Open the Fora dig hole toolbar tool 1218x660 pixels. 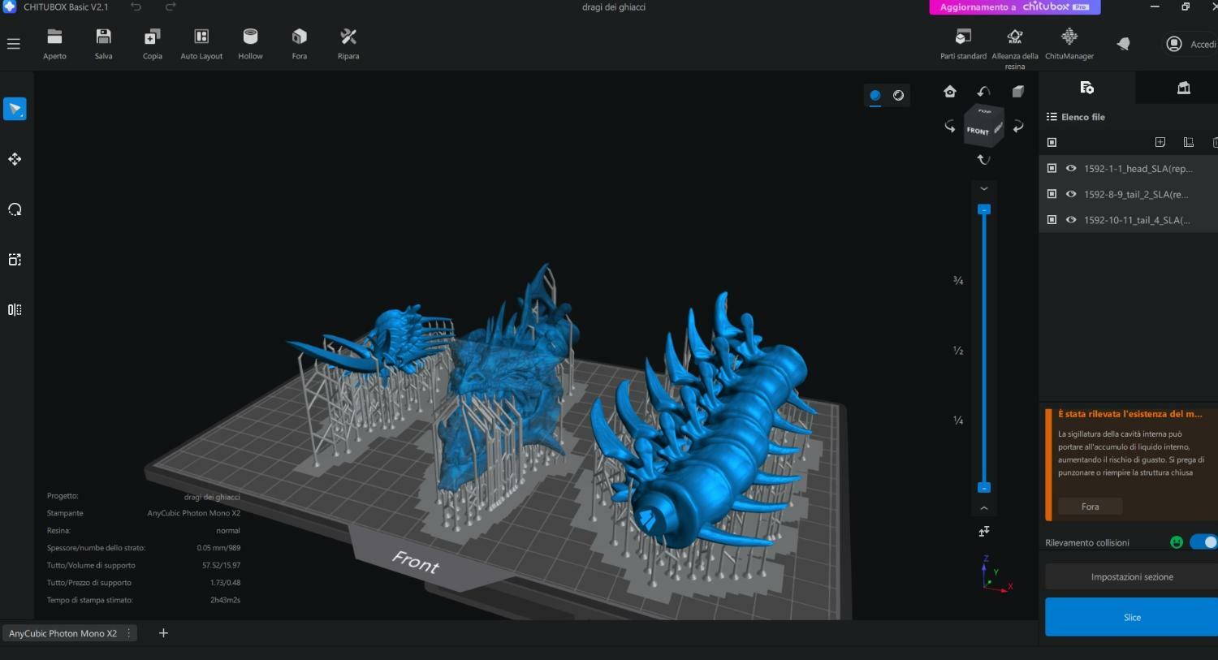click(x=300, y=44)
